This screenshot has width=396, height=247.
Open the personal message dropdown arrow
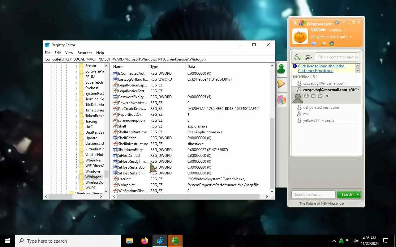(x=351, y=37)
